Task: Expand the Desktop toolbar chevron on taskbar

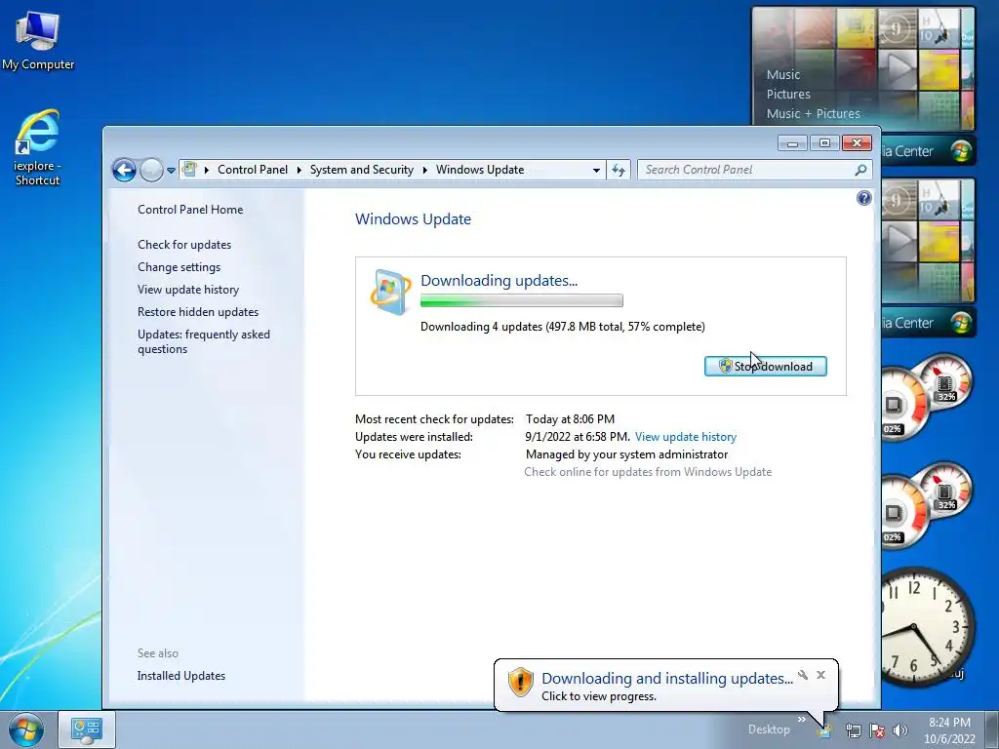Action: 802,719
